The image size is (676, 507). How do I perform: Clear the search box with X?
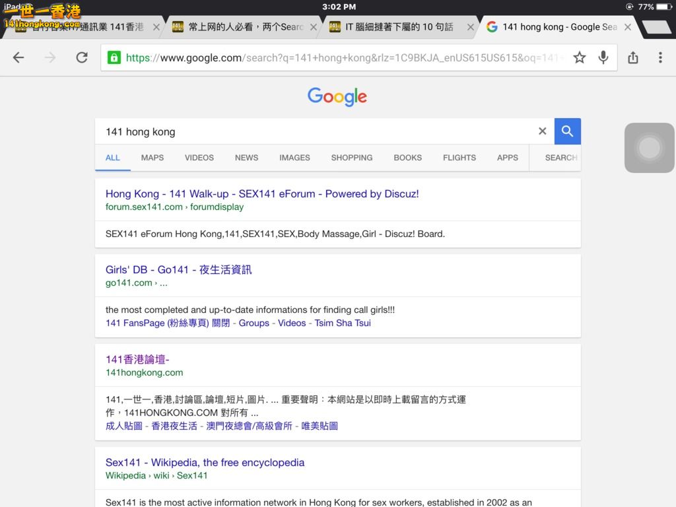pyautogui.click(x=542, y=131)
